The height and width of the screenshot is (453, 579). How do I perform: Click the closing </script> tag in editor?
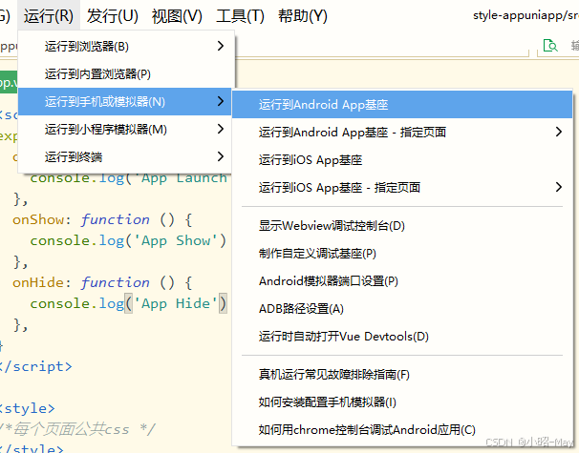pos(36,367)
